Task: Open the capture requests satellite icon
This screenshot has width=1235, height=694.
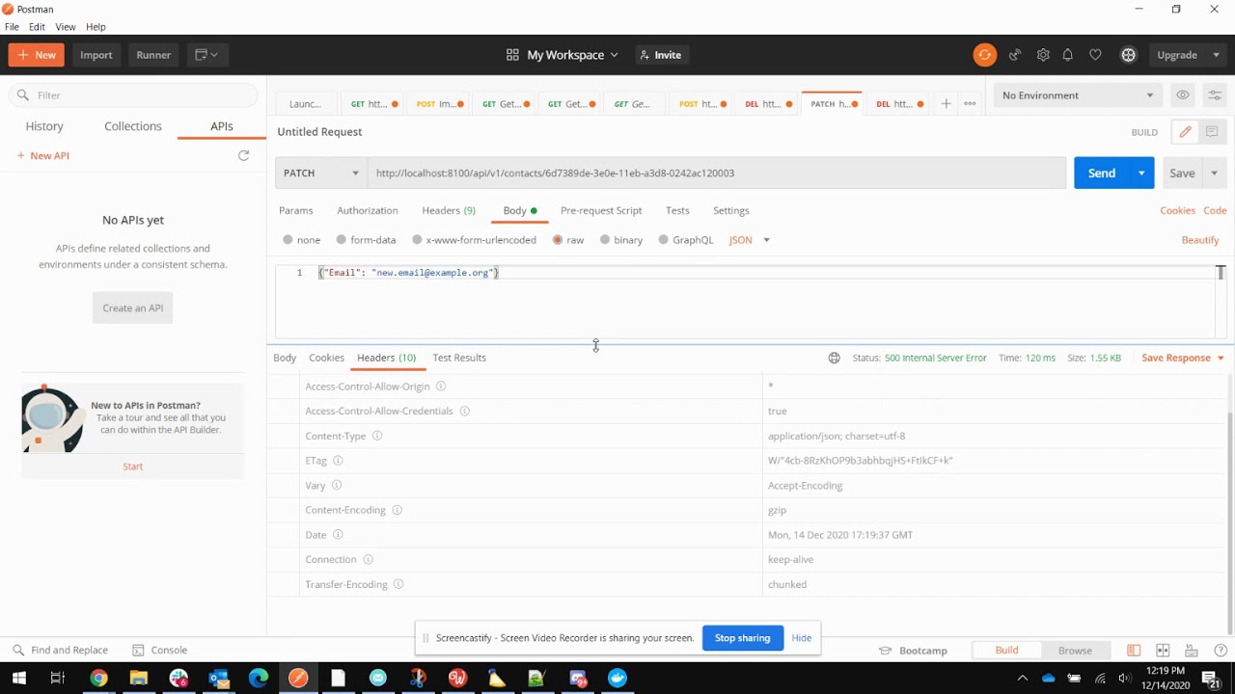Action: pos(1015,55)
